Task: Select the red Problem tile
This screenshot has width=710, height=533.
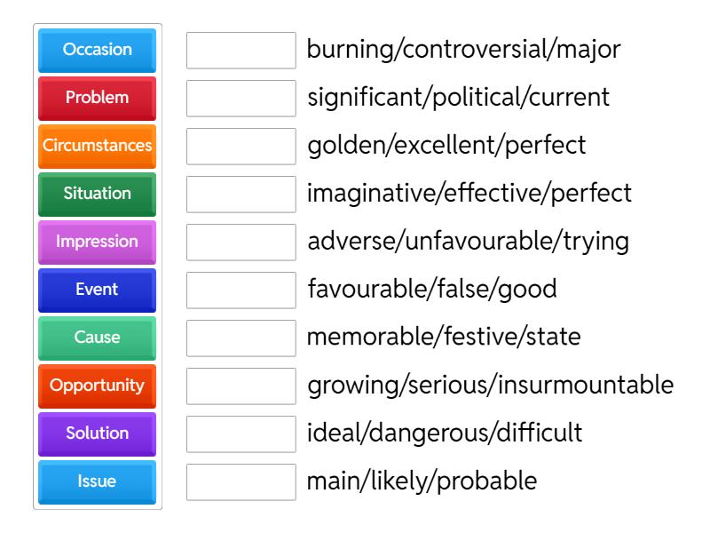Action: pyautogui.click(x=98, y=98)
